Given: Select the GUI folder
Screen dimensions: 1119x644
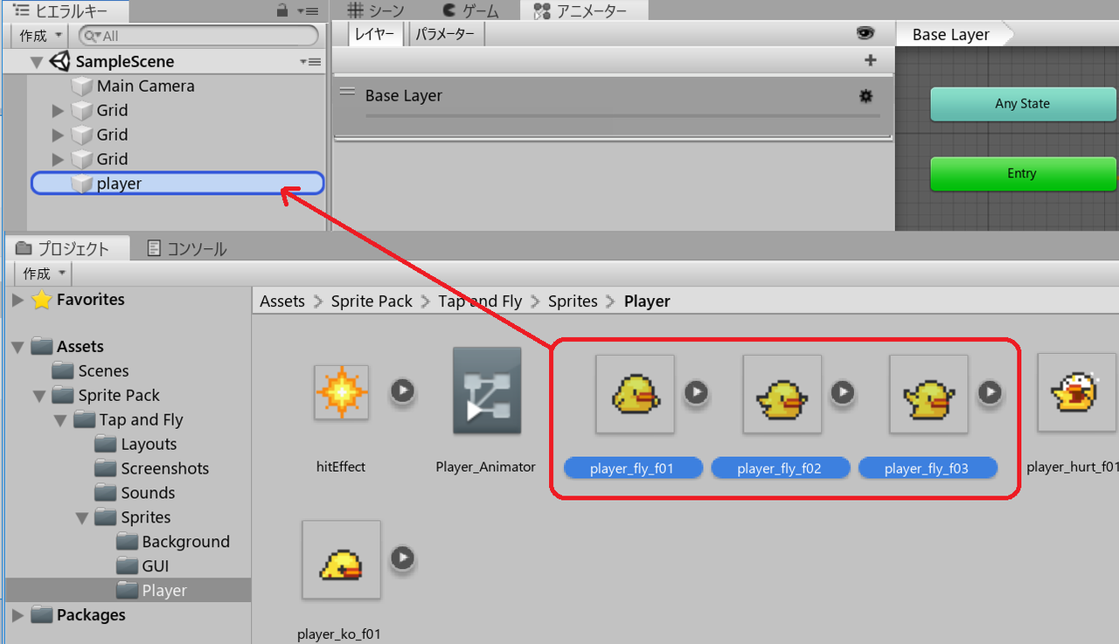Looking at the screenshot, I should pyautogui.click(x=142, y=567).
